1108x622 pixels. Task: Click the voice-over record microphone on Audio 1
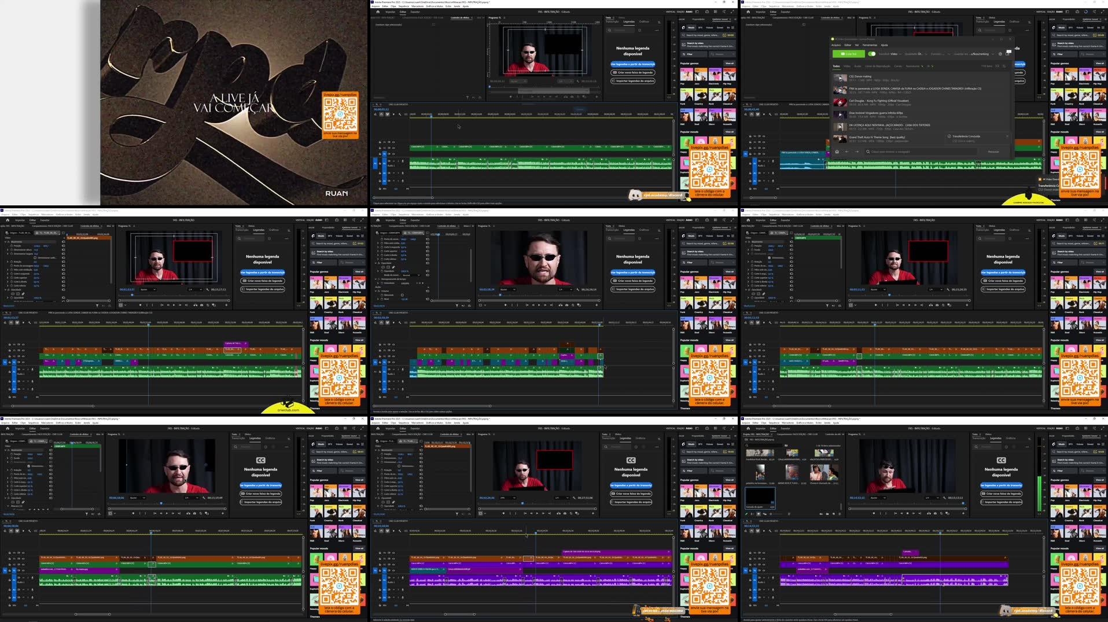pos(402,162)
